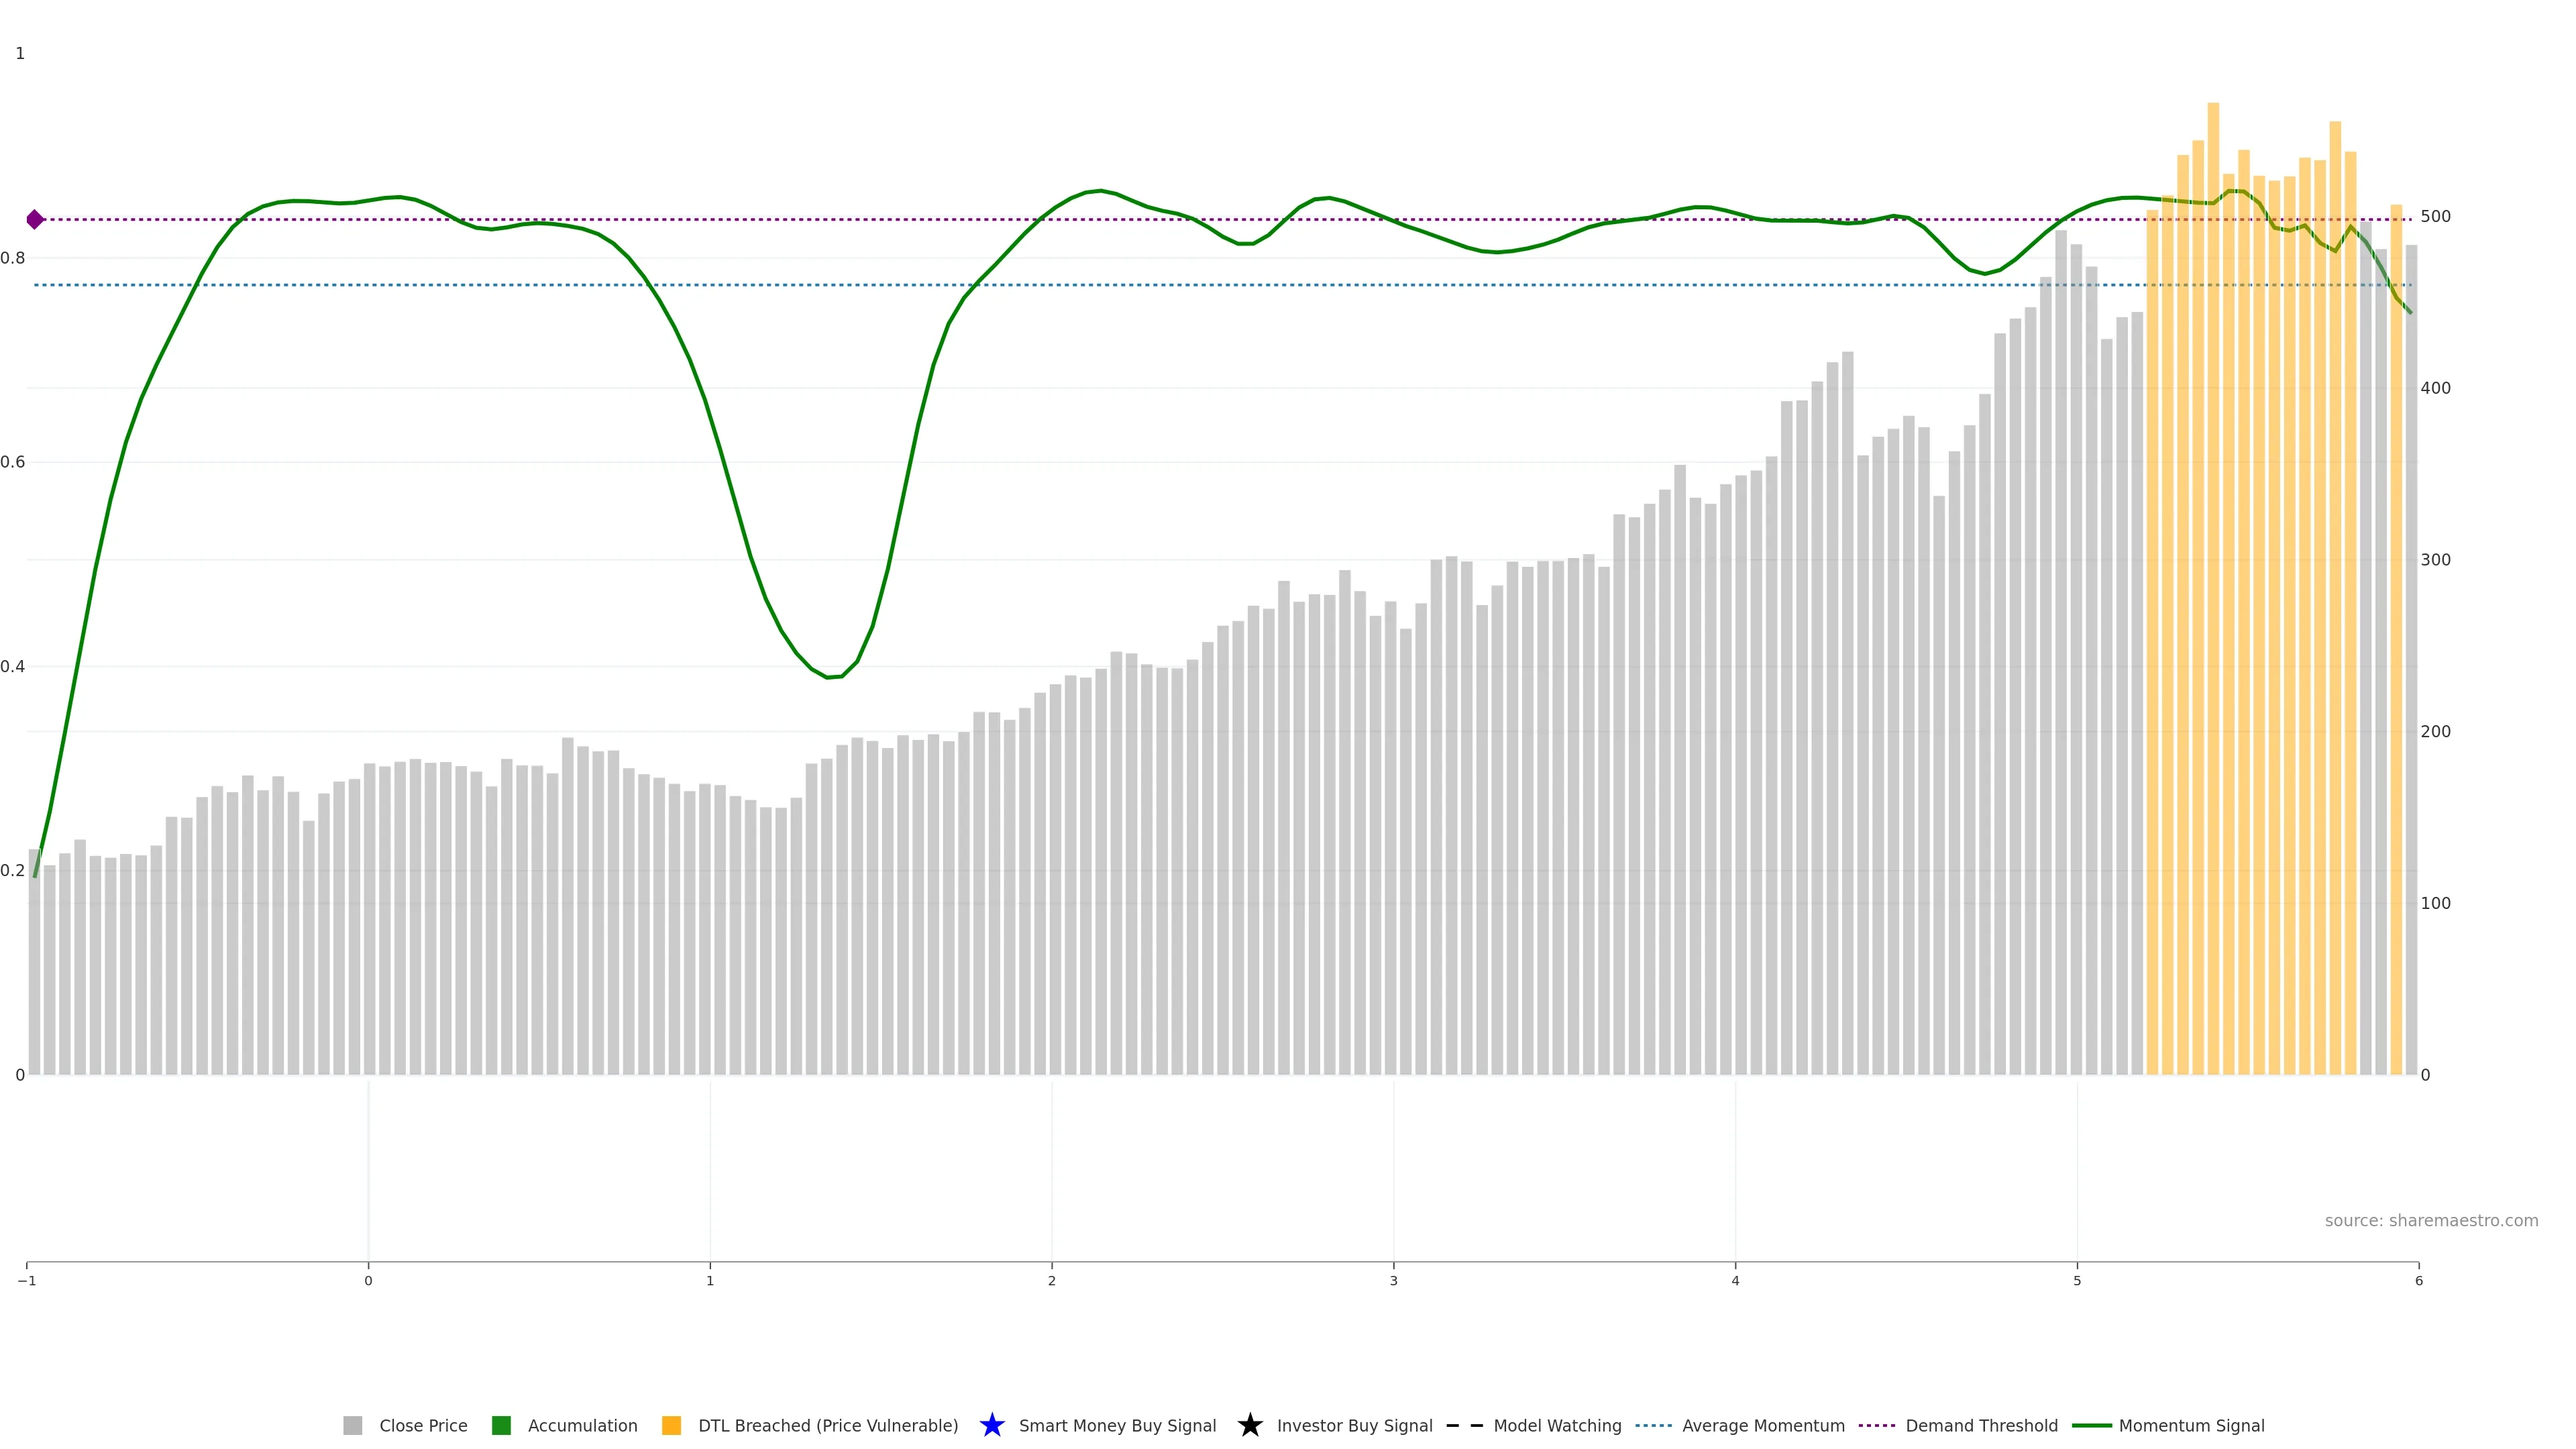Click x-axis tick label 3

(x=1393, y=1281)
